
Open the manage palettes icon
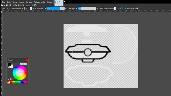tap(11, 79)
